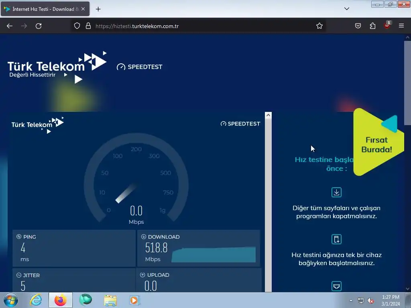Select the İnternet Hız Testi tab
The image size is (411, 308).
45,9
